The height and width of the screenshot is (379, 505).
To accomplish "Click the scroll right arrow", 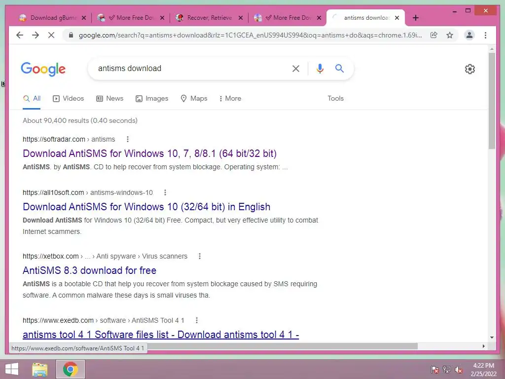I will (483, 346).
